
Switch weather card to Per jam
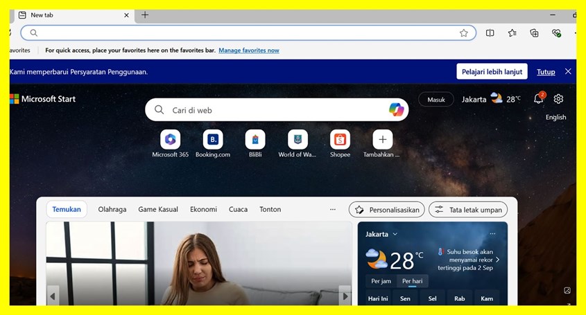pos(381,281)
